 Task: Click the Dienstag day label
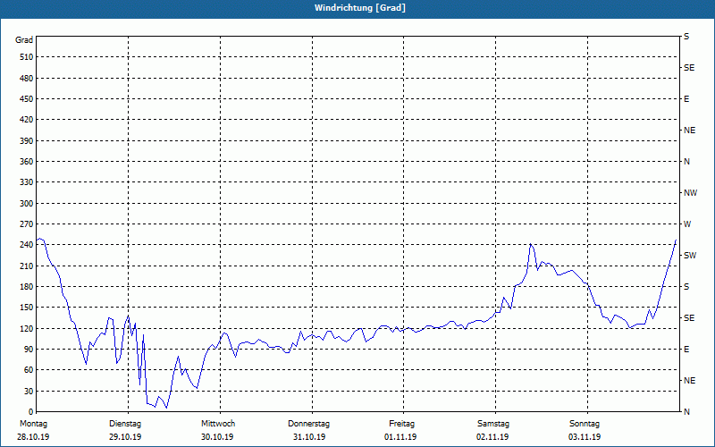[x=125, y=424]
